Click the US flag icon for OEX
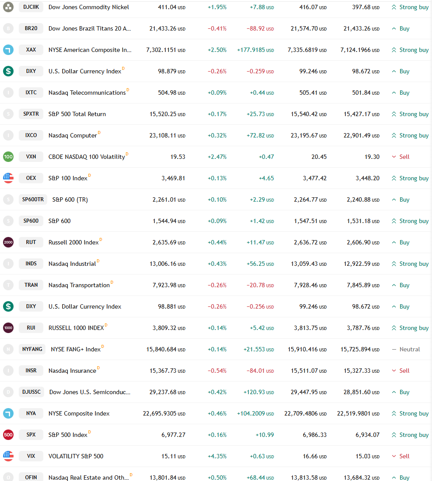Screen dimensions: 432x481 [8, 178]
